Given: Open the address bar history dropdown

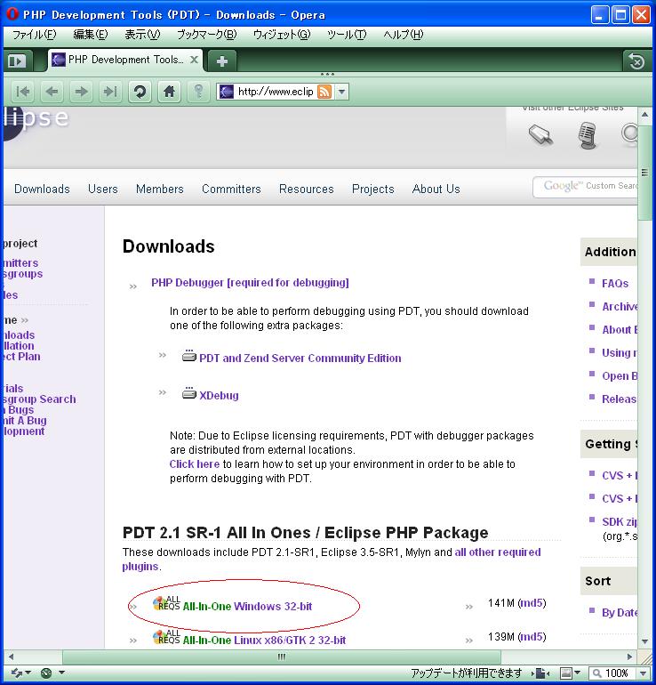Looking at the screenshot, I should [x=341, y=92].
